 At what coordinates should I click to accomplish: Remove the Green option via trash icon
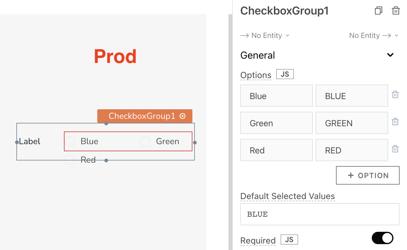click(395, 122)
